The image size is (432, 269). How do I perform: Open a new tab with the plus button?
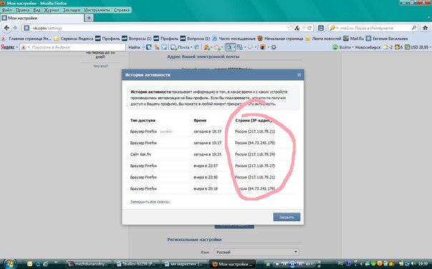click(x=89, y=18)
